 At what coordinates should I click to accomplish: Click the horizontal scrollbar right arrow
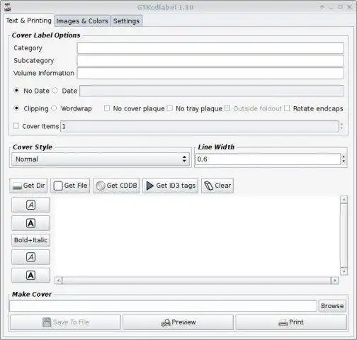pyautogui.click(x=335, y=280)
